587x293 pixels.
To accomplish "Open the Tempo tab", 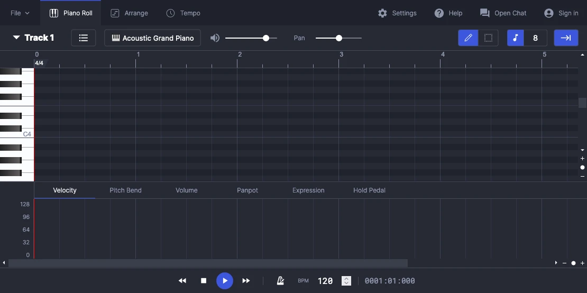I will coord(183,13).
